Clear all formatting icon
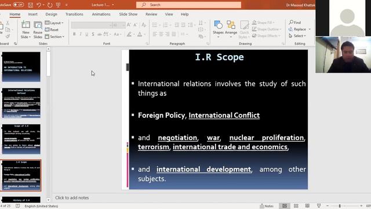The image size is (371, 209). 144,25
